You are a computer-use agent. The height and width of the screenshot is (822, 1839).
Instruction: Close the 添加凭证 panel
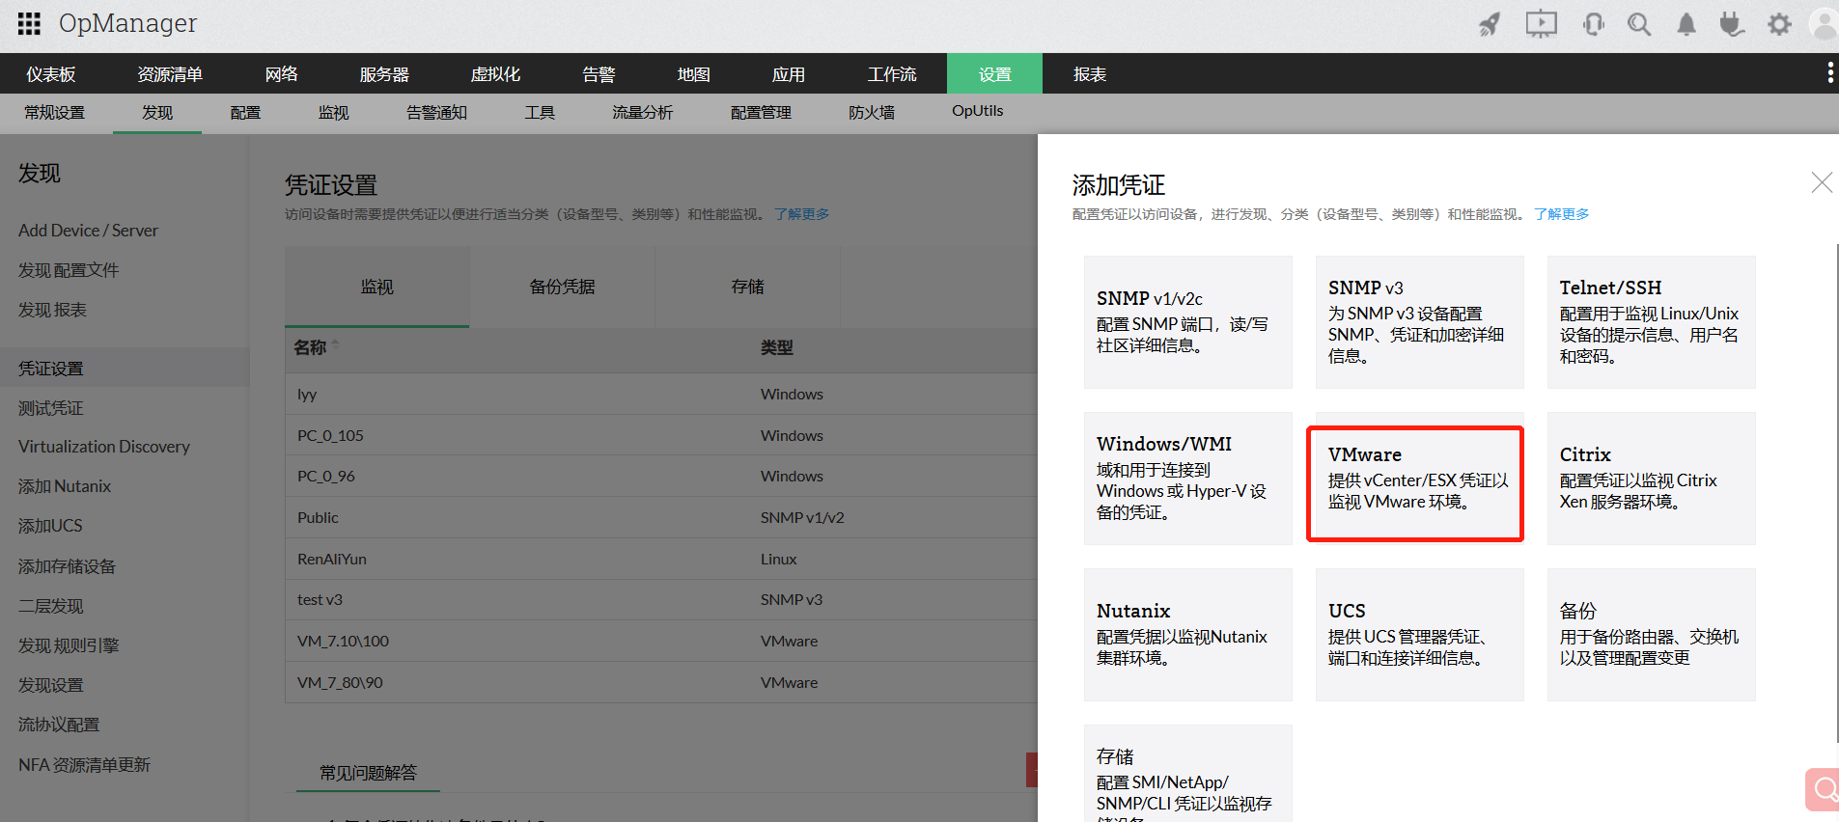(1822, 182)
